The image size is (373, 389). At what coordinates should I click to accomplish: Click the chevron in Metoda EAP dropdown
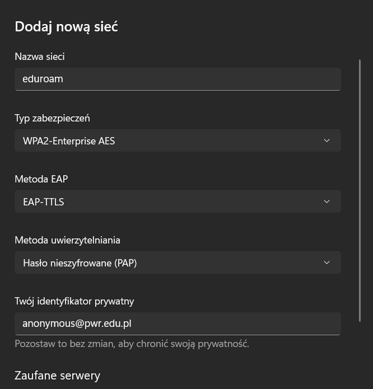[x=327, y=202]
